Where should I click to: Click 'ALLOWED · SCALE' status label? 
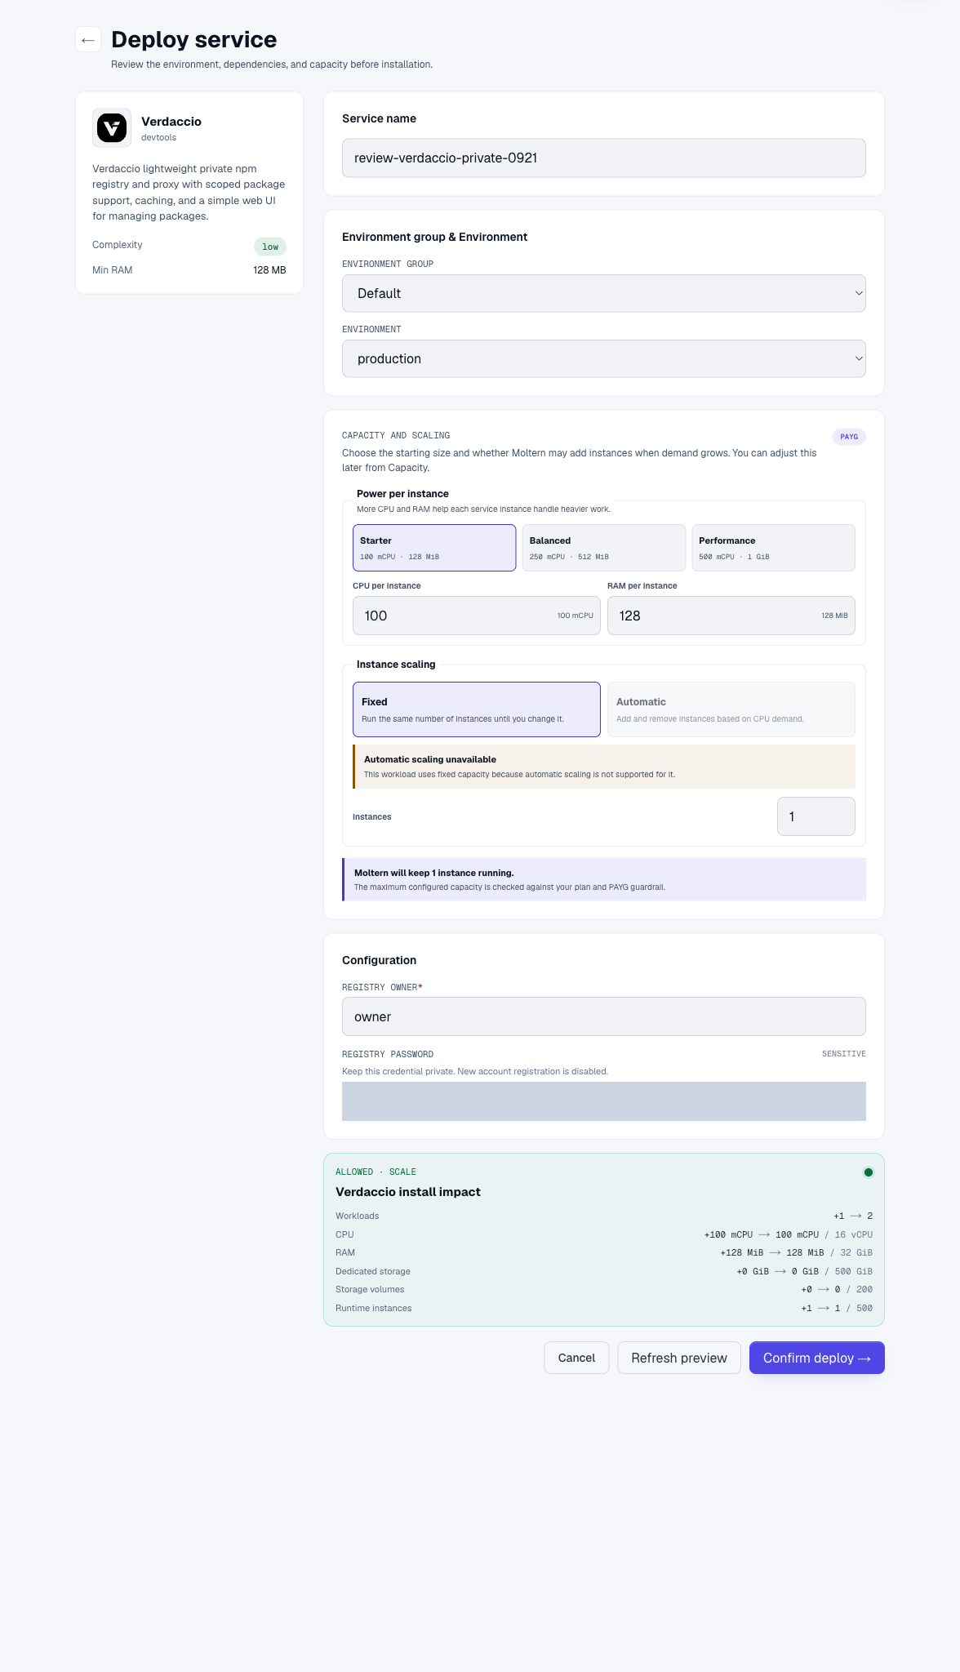point(376,1172)
